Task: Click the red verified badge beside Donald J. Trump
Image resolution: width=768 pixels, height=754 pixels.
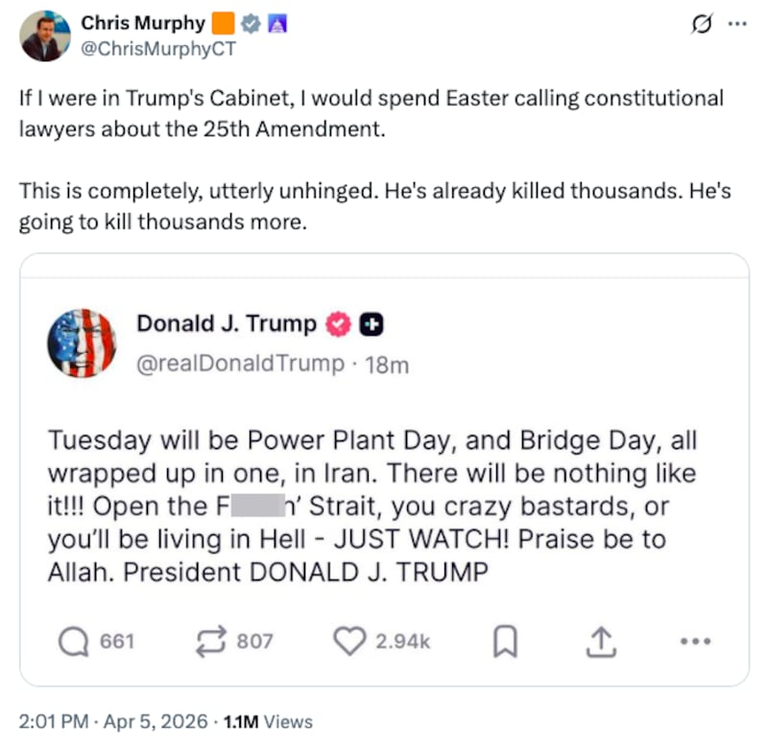Action: click(338, 325)
